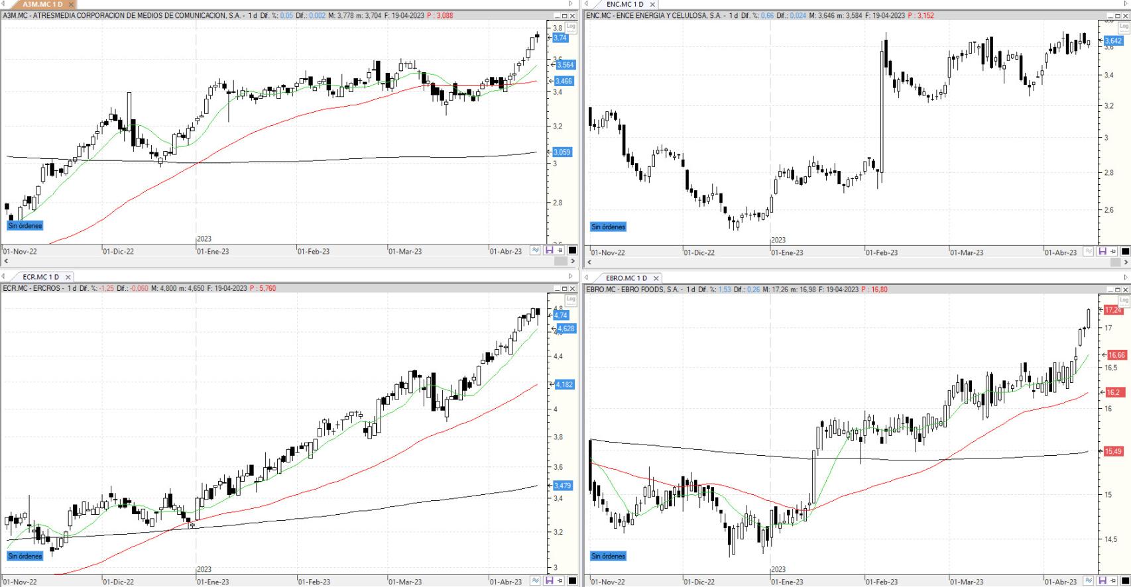Click the 3,564 moving average label
Viewport: 1131px width, 587px height.
click(x=565, y=65)
